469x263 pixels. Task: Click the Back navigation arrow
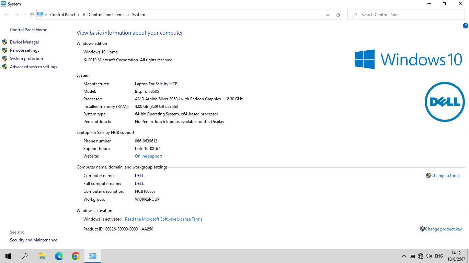click(x=7, y=15)
